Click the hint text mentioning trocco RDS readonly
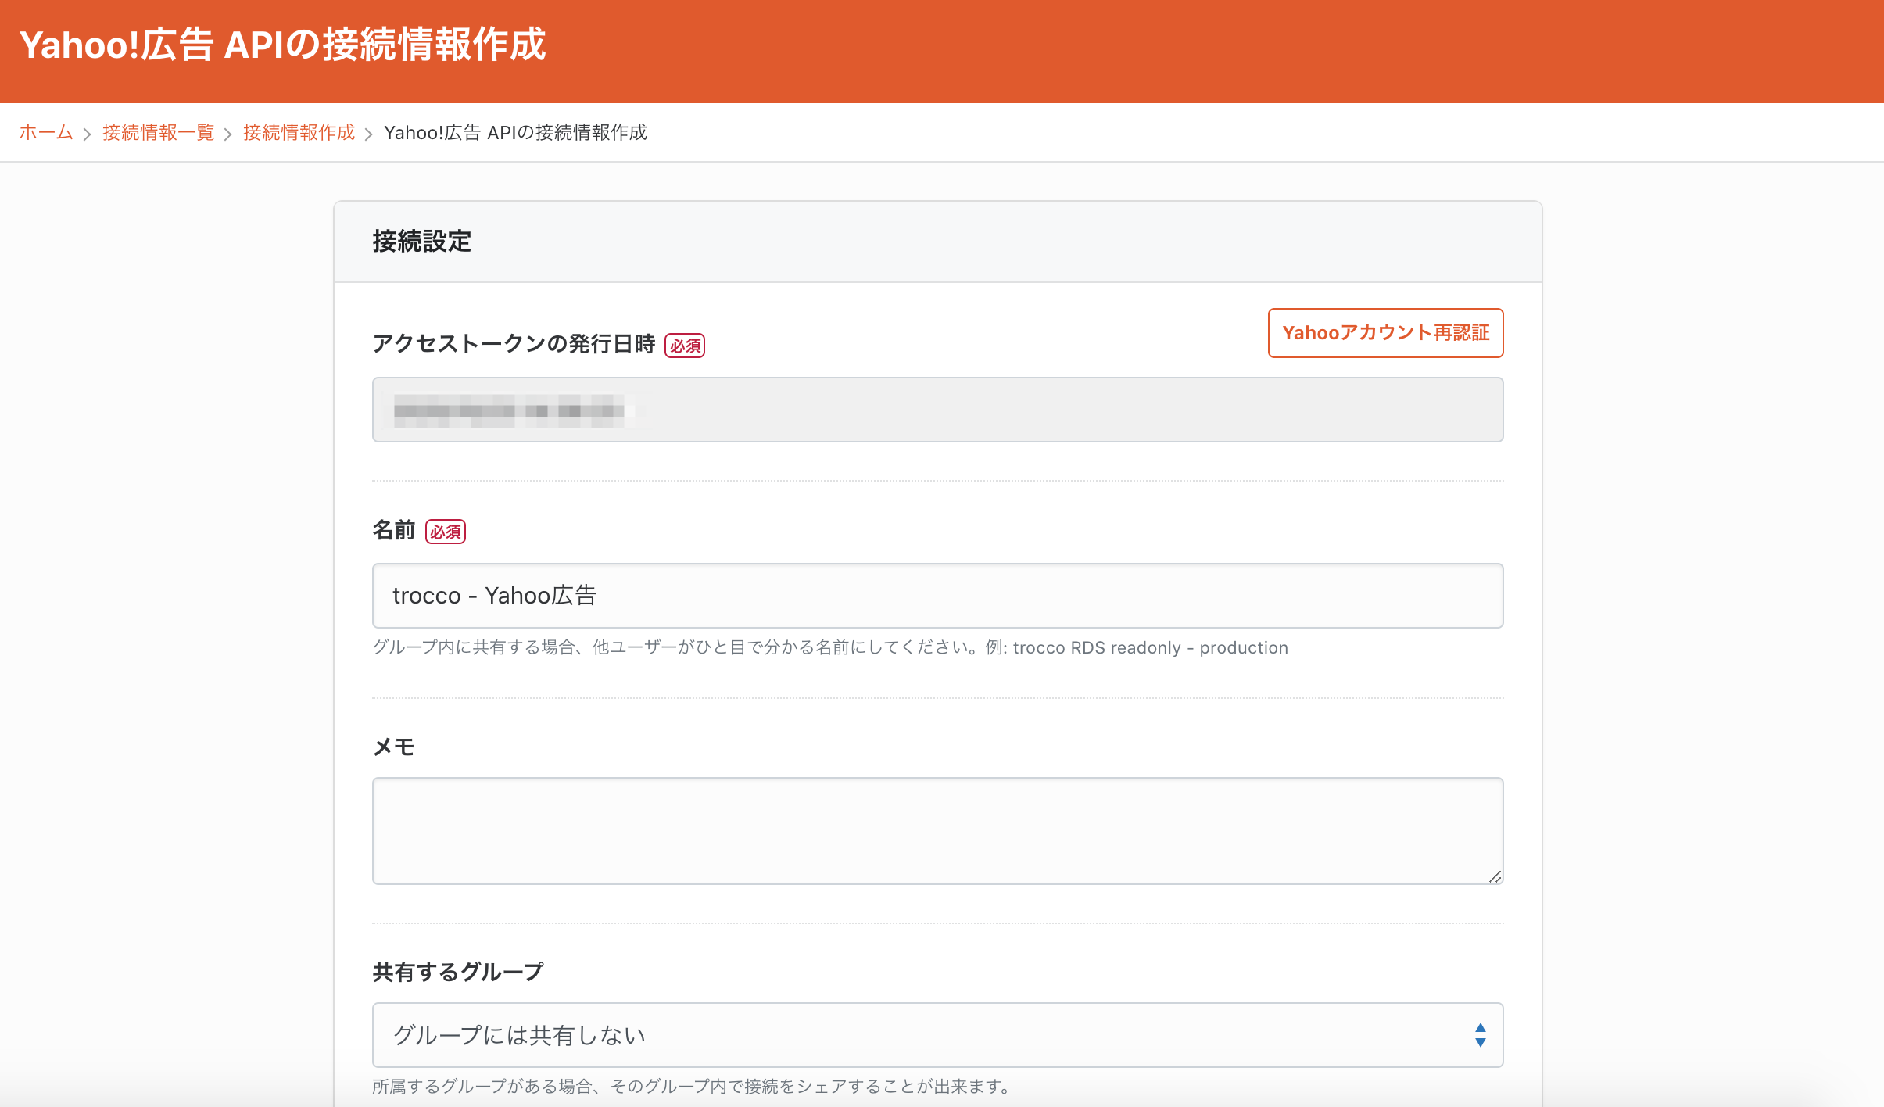The image size is (1884, 1107). pyautogui.click(x=829, y=648)
